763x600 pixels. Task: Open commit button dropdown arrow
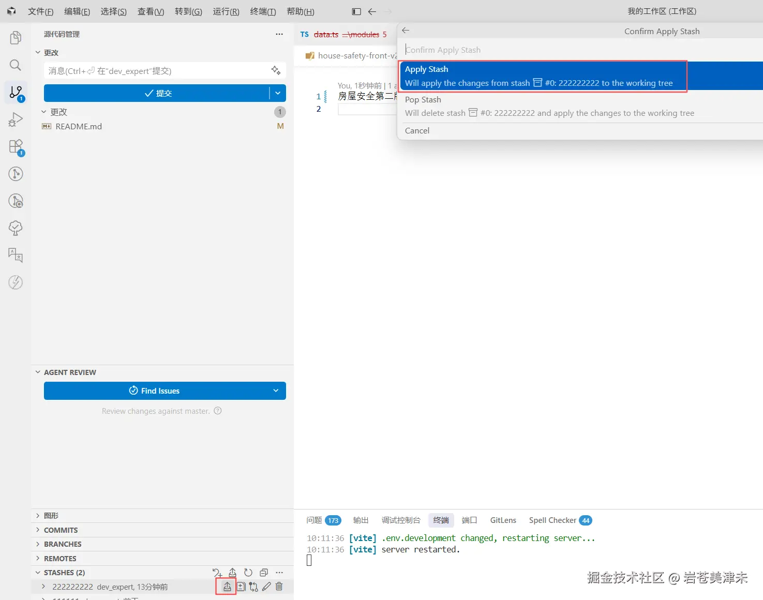pos(278,93)
